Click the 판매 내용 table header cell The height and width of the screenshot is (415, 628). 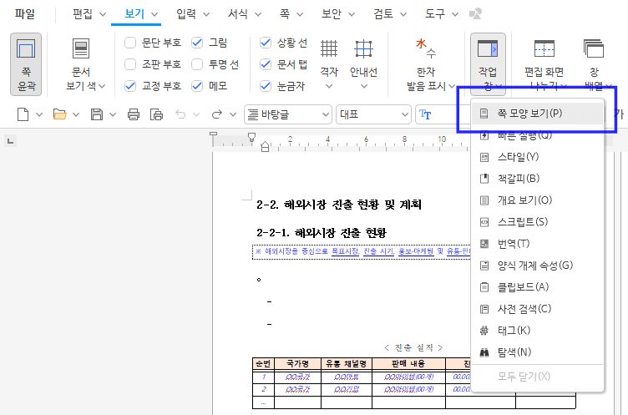tap(408, 364)
